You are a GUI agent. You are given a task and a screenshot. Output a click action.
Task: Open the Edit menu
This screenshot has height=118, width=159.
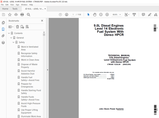pos(7,5)
